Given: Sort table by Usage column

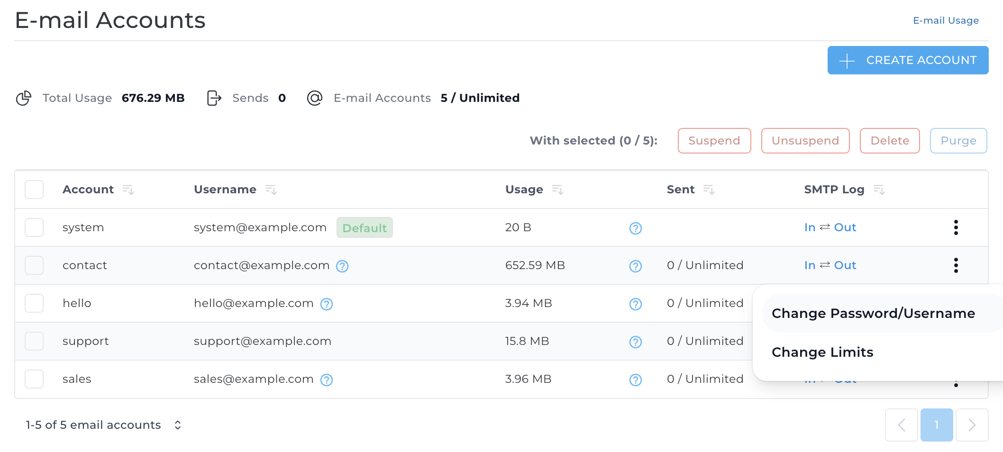Looking at the screenshot, I should (557, 190).
